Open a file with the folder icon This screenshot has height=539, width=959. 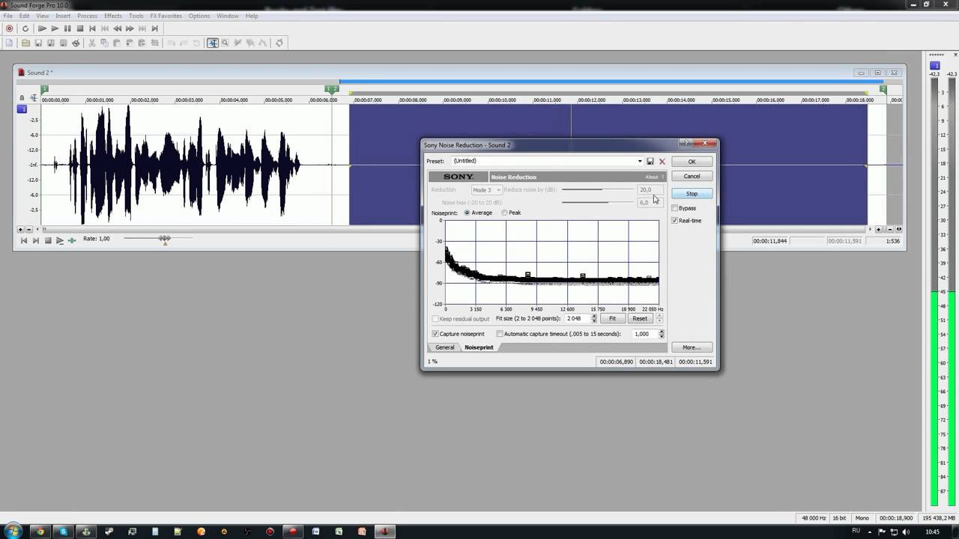(25, 43)
